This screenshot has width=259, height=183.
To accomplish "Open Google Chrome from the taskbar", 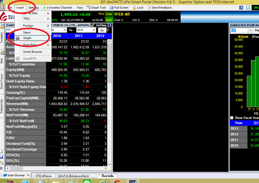I will pyautogui.click(x=117, y=181).
